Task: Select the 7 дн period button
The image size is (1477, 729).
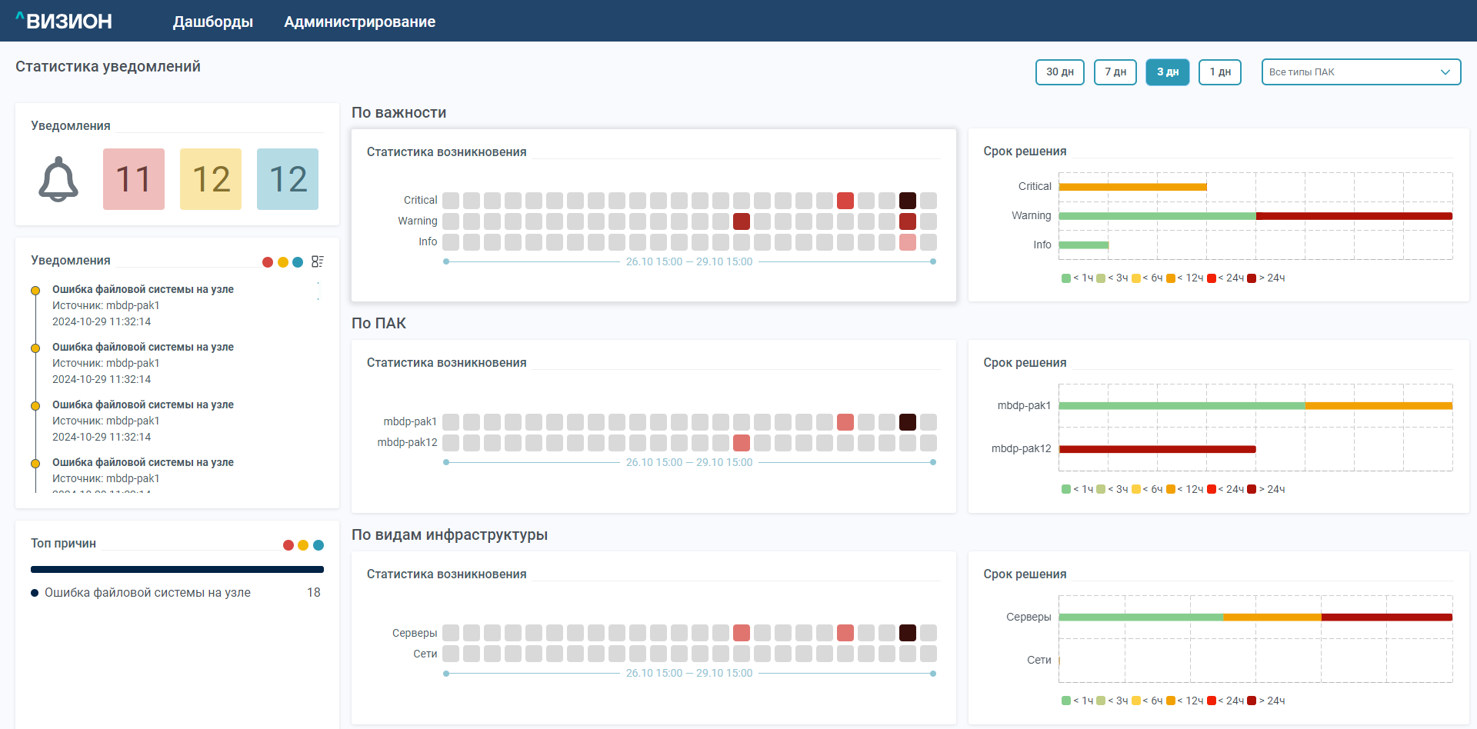Action: pyautogui.click(x=1115, y=72)
